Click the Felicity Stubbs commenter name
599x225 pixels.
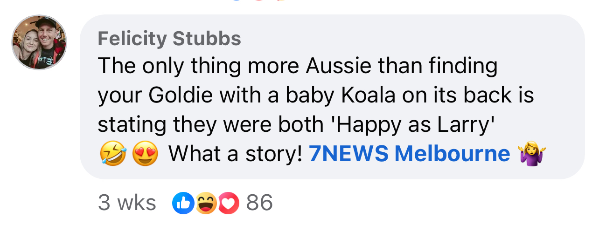[x=169, y=39]
